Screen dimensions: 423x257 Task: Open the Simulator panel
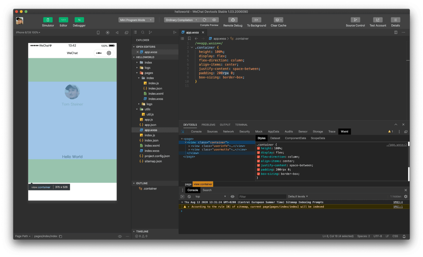[x=48, y=22]
